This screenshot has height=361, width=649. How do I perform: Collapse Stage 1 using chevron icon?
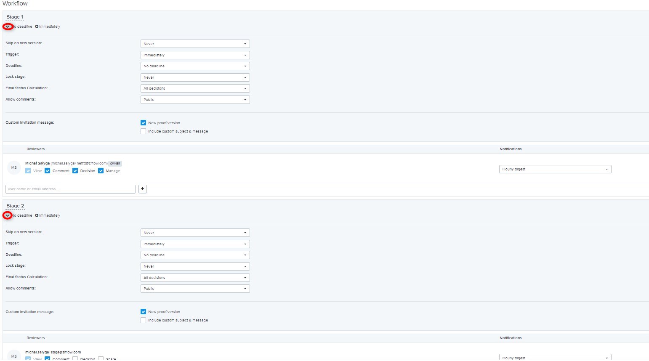(x=8, y=27)
